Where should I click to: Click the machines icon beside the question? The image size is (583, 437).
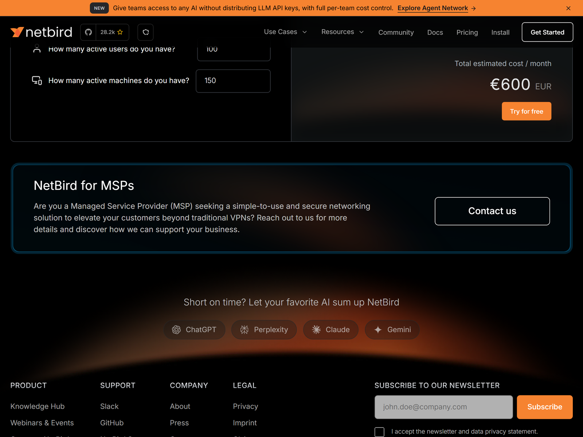point(37,80)
